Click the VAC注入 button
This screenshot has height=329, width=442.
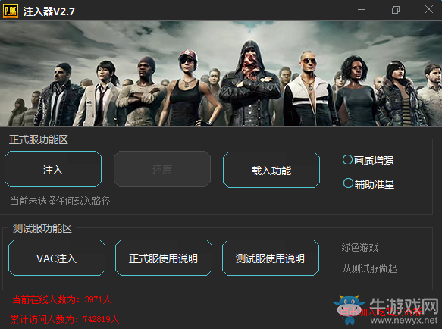tap(57, 258)
